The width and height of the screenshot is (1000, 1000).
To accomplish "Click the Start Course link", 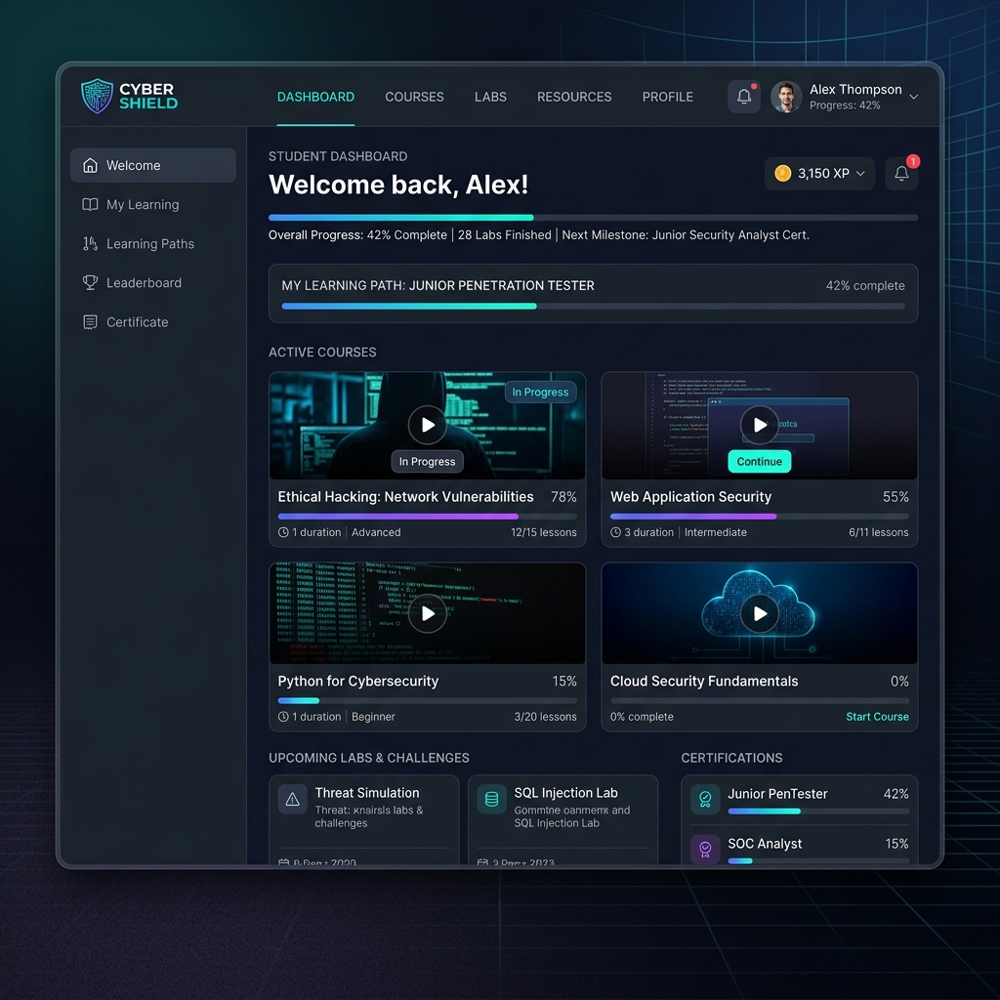I will click(877, 717).
